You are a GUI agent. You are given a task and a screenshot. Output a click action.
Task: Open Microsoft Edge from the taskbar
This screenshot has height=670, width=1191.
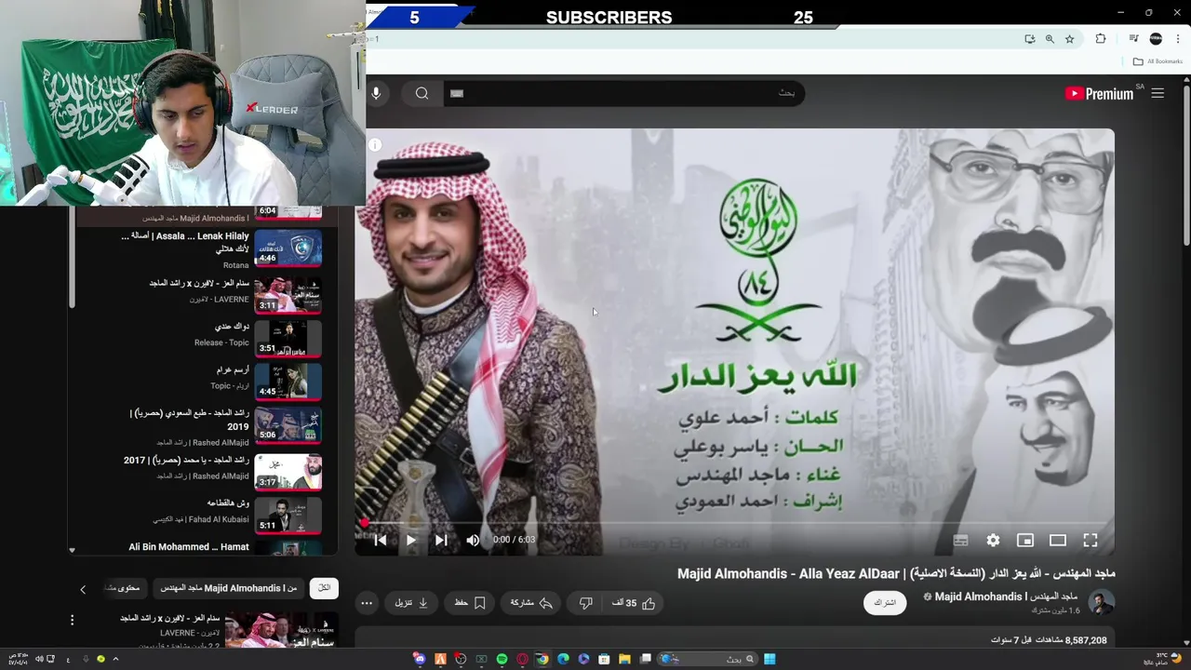563,659
